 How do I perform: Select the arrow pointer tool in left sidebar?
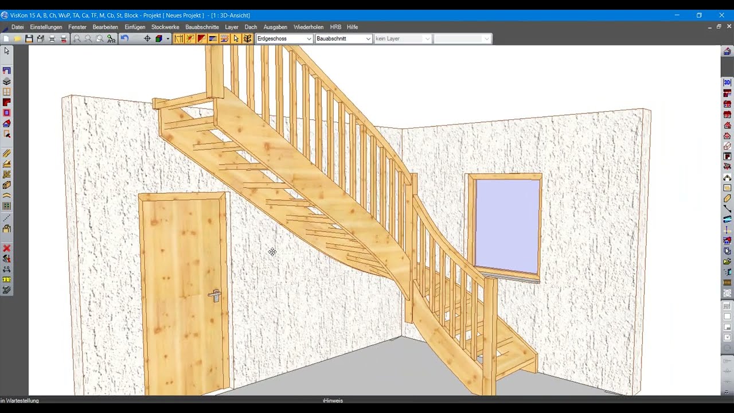click(x=7, y=51)
